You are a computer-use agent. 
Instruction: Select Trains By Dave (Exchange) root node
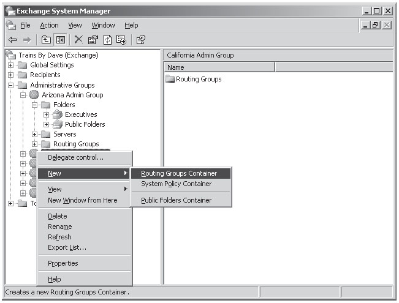click(x=58, y=55)
